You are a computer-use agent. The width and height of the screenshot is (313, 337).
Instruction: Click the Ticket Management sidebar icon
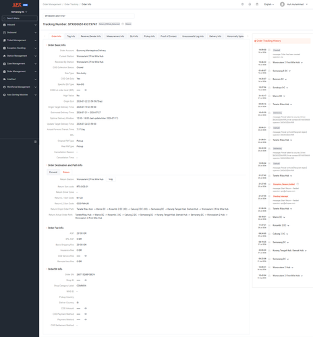[5, 40]
